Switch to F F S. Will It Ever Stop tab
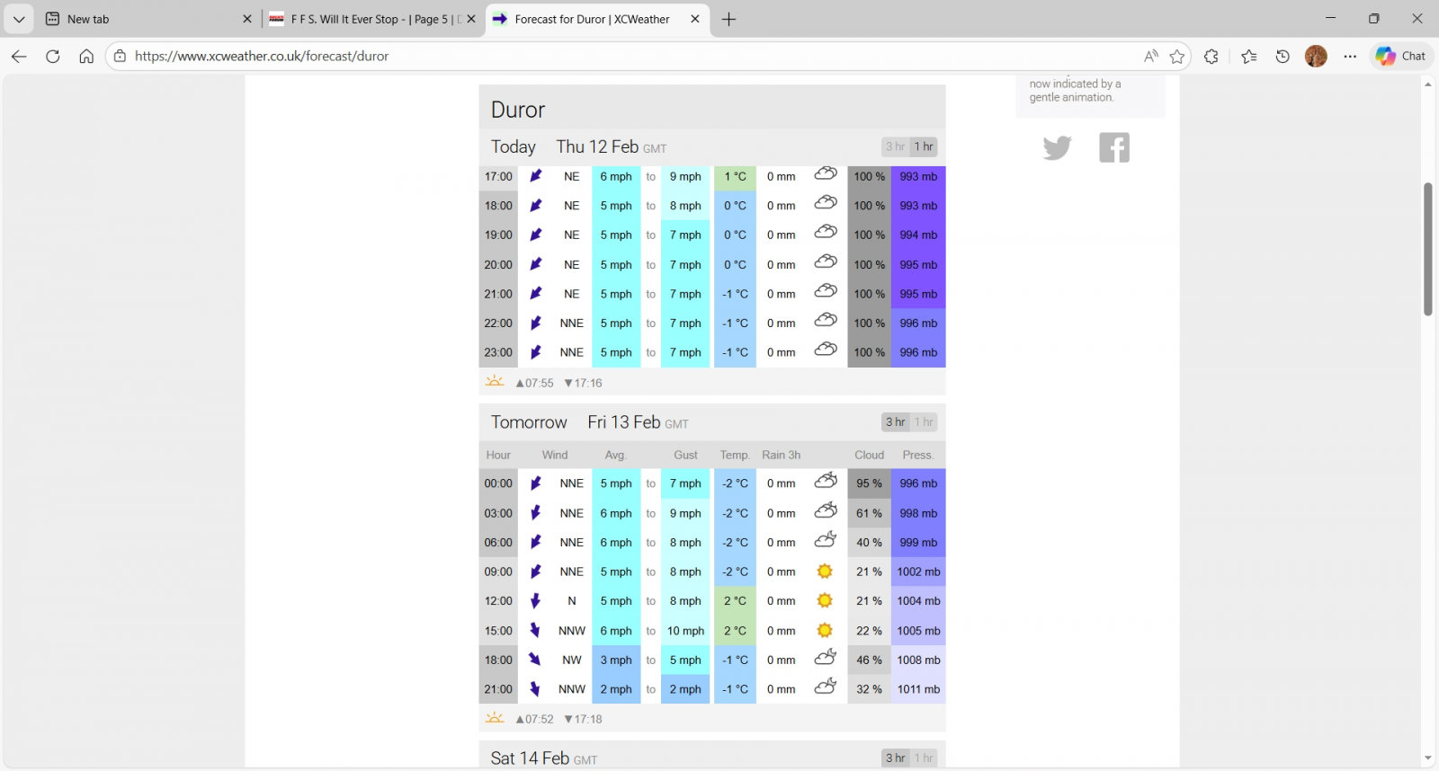 pos(369,19)
